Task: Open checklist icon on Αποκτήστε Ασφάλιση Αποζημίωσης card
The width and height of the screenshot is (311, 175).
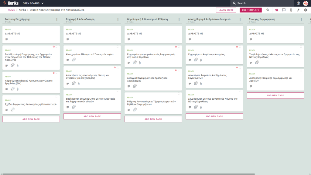Action: click(196, 83)
